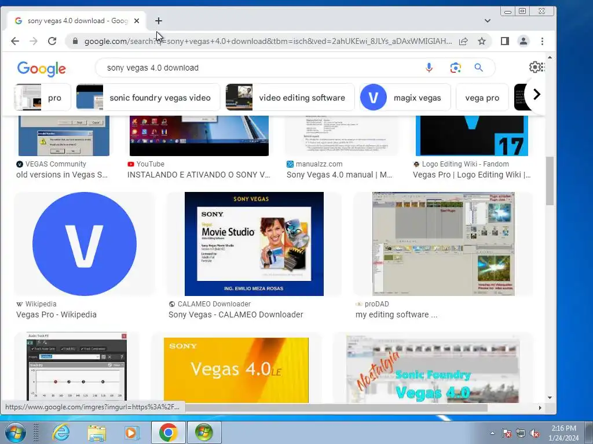Click the proDAD editing software thumbnail
Viewport: 593px width, 444px height.
point(443,244)
